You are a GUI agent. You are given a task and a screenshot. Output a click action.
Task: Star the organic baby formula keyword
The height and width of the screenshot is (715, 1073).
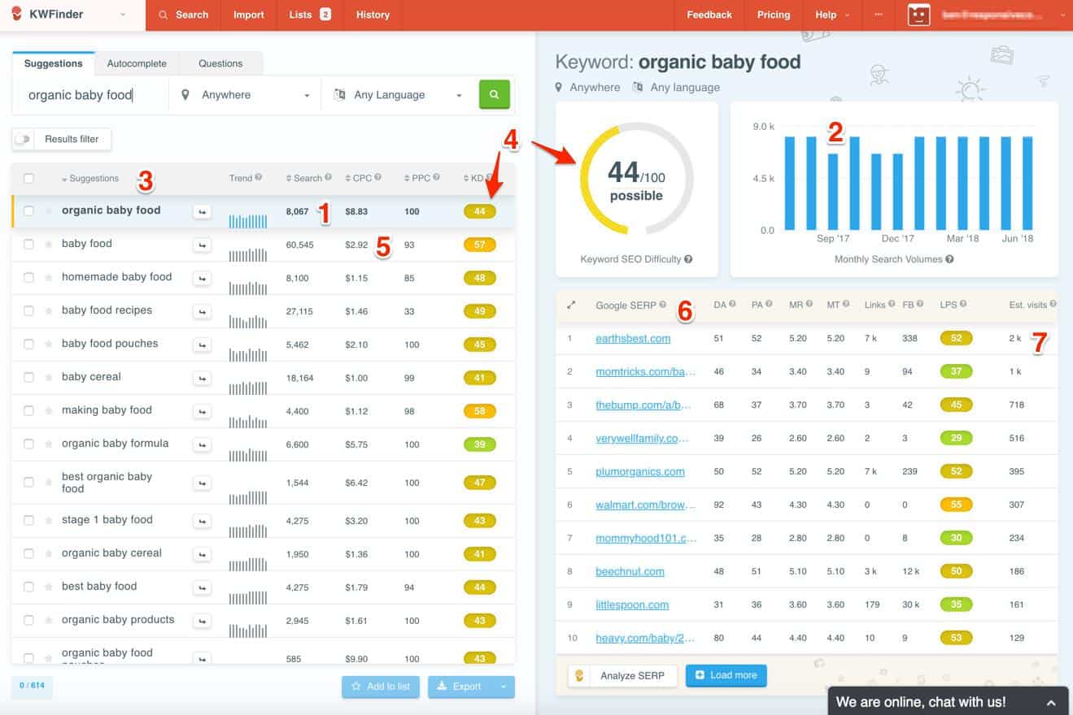(x=49, y=444)
